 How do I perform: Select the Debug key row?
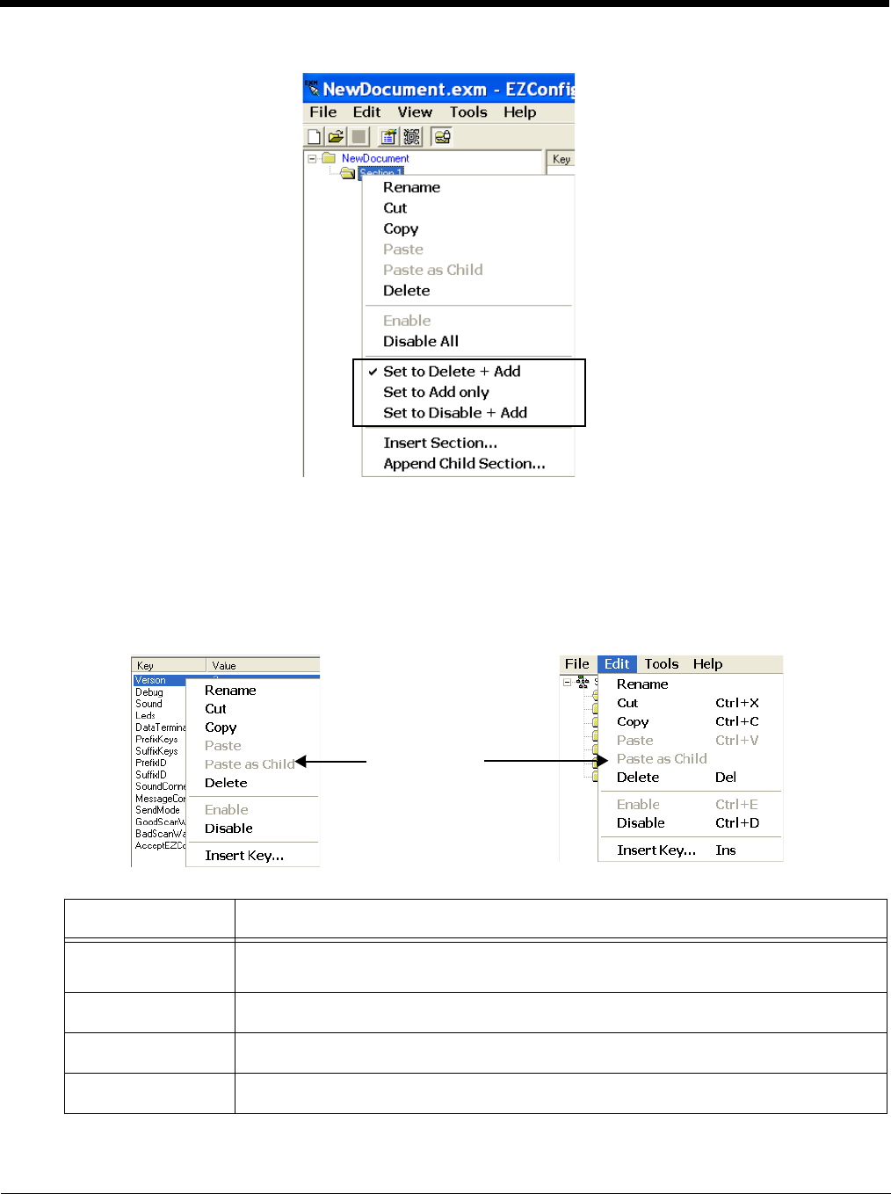click(149, 692)
